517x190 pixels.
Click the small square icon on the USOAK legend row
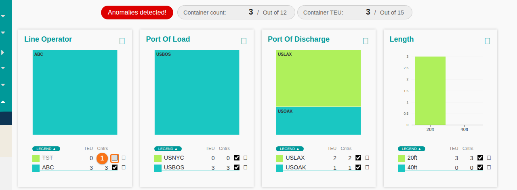367,167
